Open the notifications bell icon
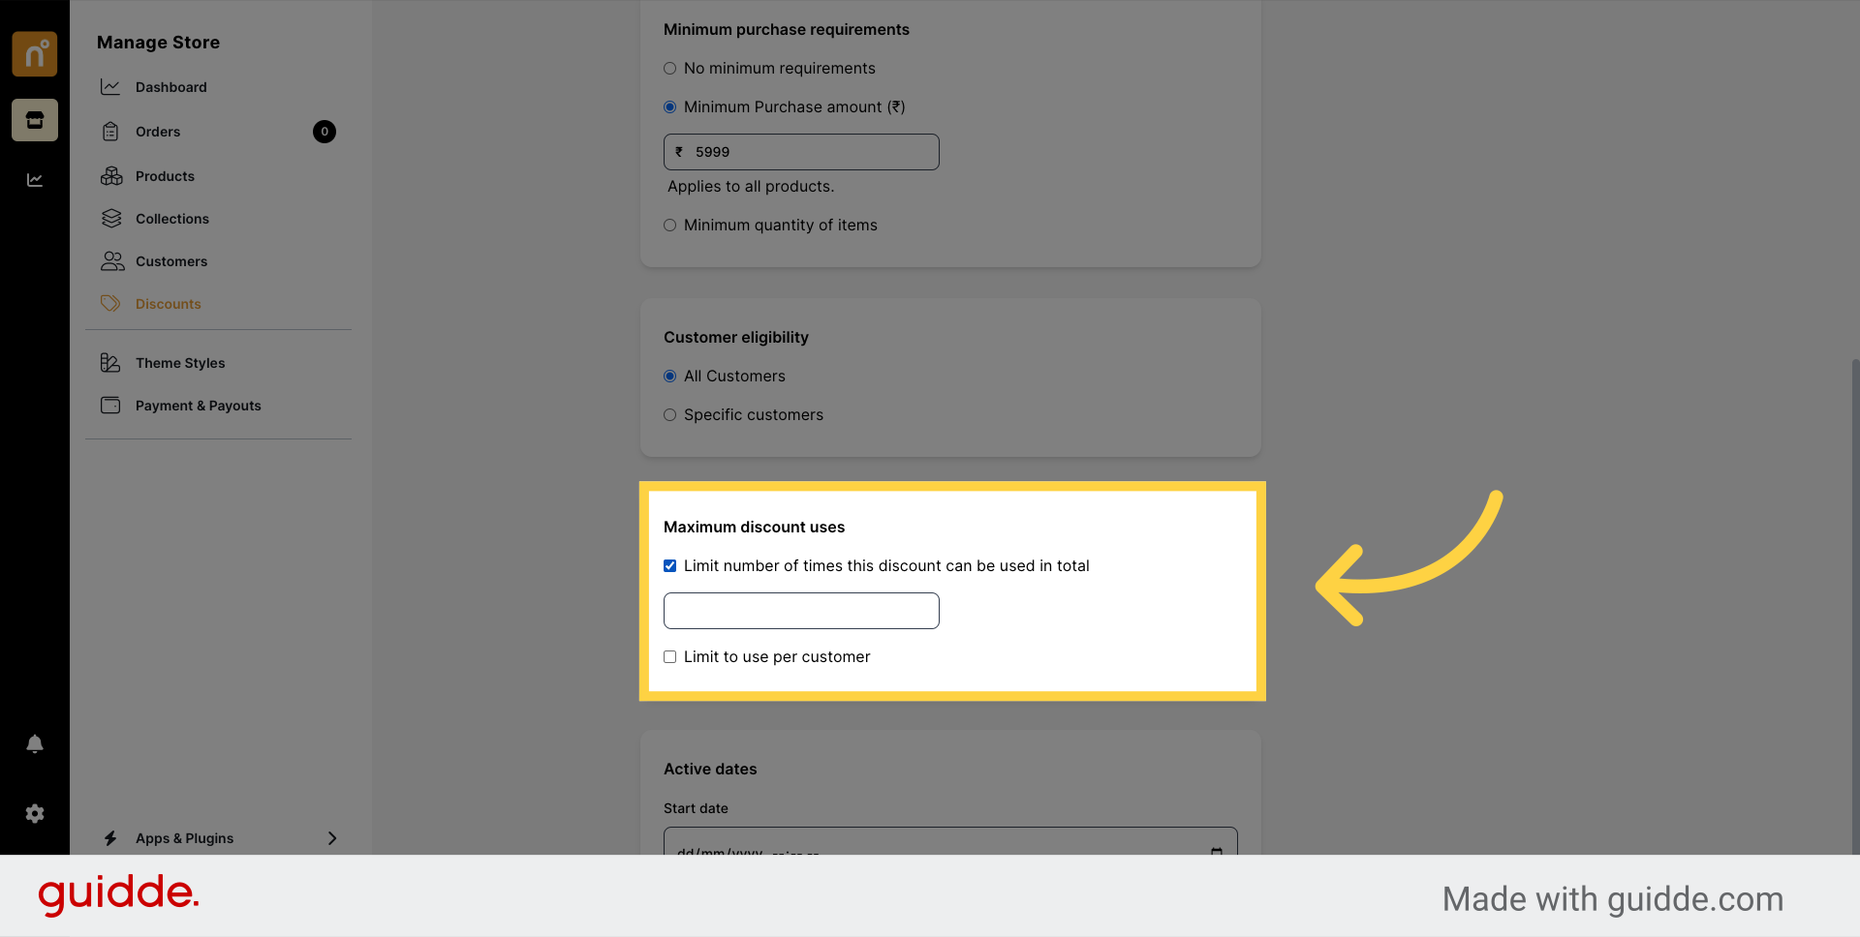The image size is (1860, 937). click(35, 743)
